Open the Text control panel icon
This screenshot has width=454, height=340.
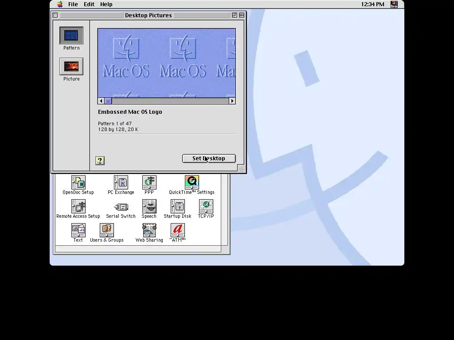click(x=78, y=230)
